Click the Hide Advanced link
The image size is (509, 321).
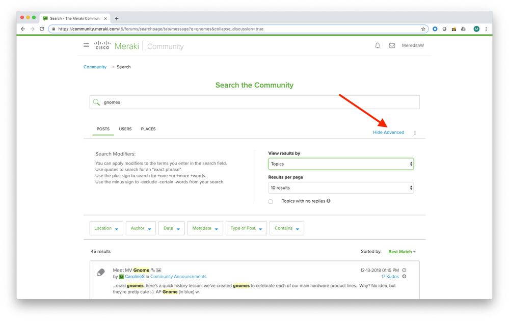click(388, 132)
